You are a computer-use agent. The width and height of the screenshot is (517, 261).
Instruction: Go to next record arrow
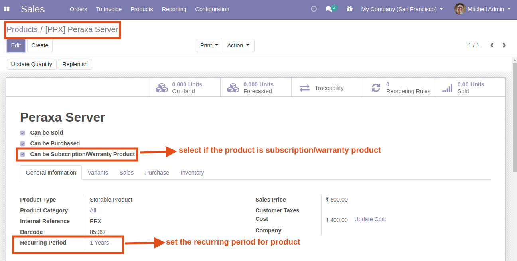pos(504,45)
